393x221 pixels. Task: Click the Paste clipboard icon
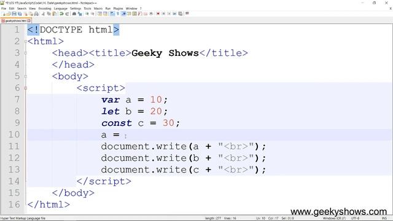point(54,14)
